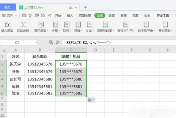Click the Insert Function fx icon
Viewport: 176px width, 118px height.
(x=7, y=25)
